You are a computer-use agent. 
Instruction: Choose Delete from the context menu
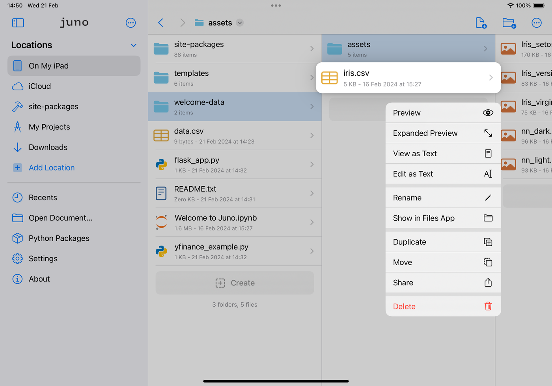coord(443,306)
